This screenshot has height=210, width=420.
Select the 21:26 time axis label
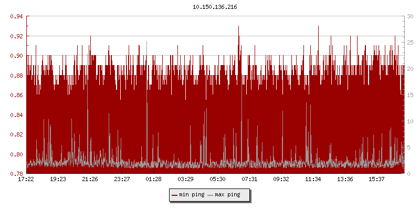pyautogui.click(x=90, y=179)
